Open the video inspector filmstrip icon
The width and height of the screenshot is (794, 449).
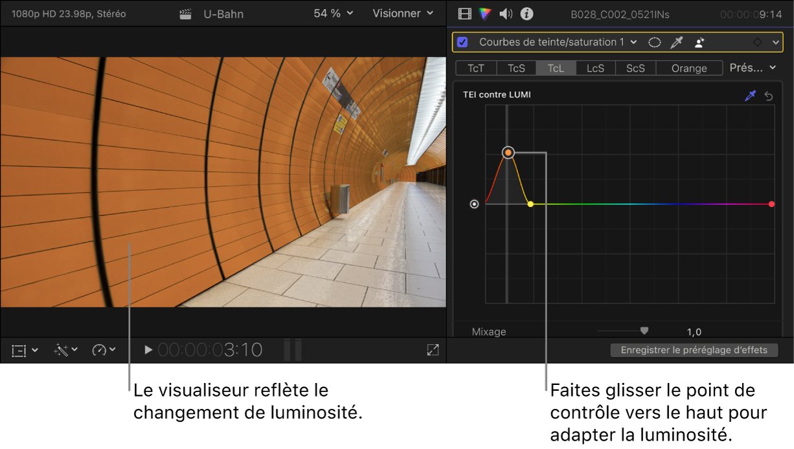[x=464, y=13]
